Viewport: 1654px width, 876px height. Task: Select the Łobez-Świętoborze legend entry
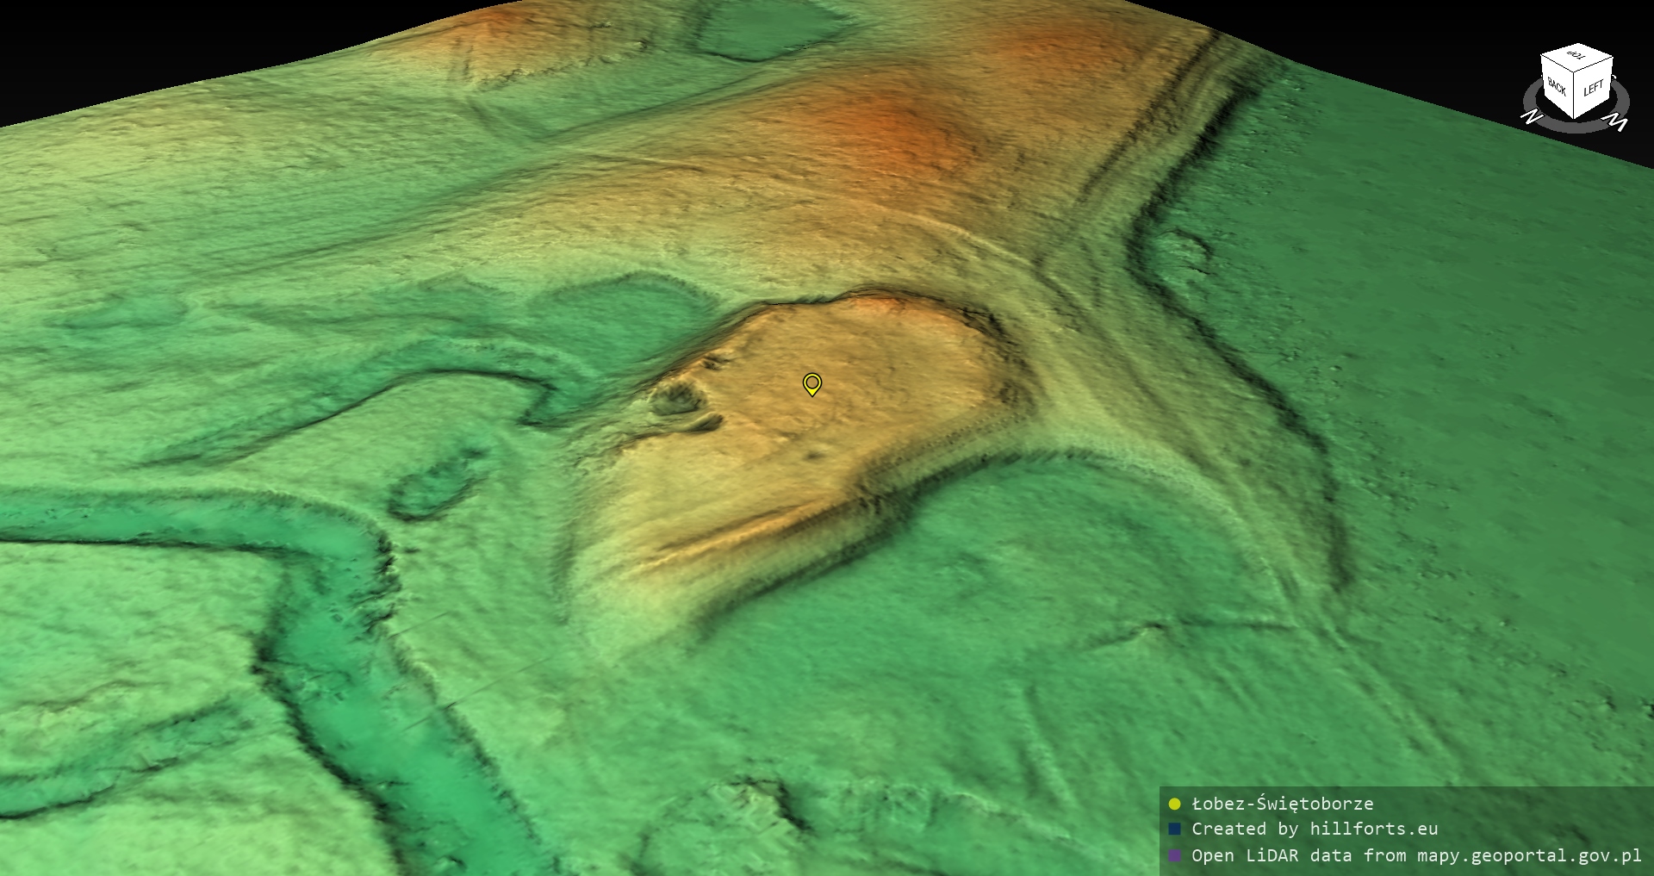click(x=1282, y=804)
